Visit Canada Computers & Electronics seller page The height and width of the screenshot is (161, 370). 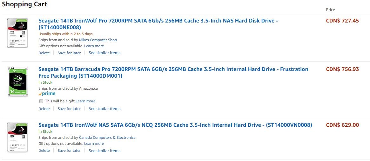(107, 138)
